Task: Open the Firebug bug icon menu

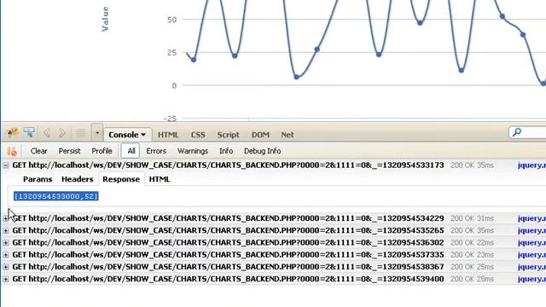Action: tap(13, 132)
